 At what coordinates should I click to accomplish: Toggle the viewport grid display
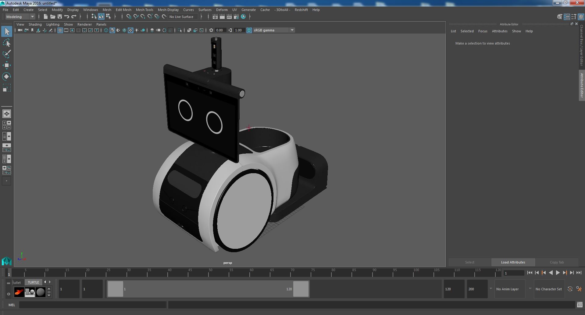[x=60, y=30]
